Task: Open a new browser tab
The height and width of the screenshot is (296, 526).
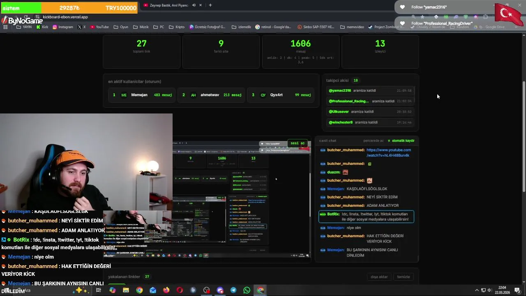Action: [210, 5]
